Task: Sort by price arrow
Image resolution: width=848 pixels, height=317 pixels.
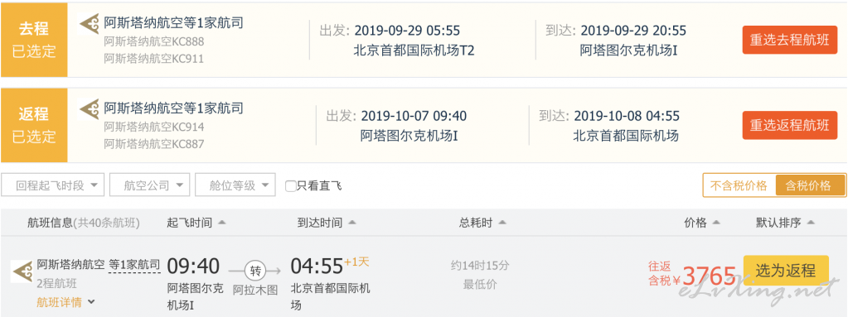Action: coord(716,223)
